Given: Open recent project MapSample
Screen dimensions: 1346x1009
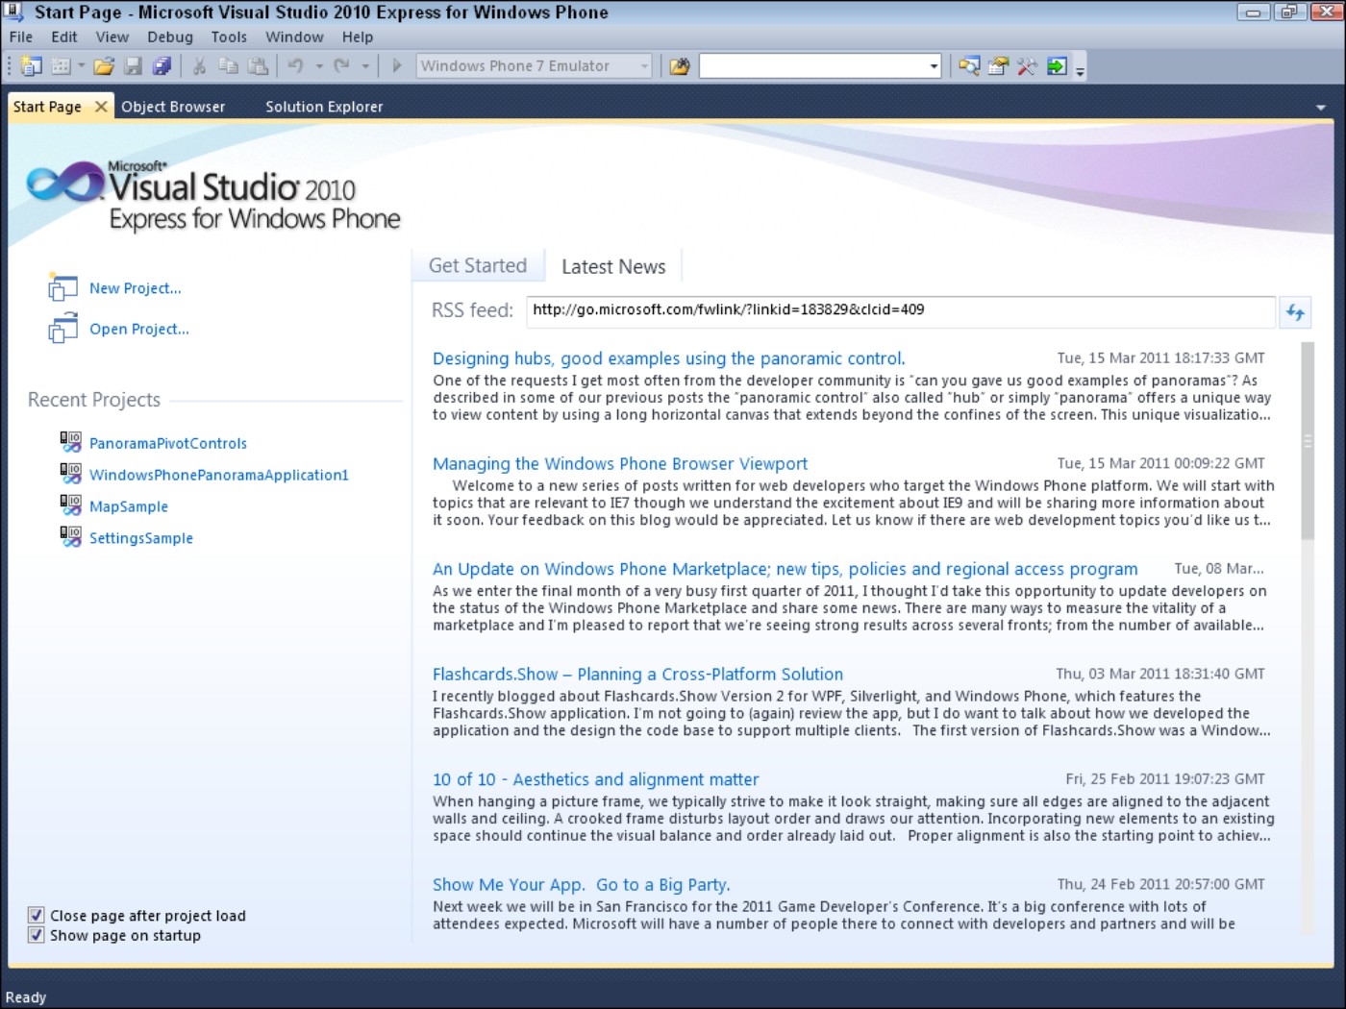Looking at the screenshot, I should point(129,506).
